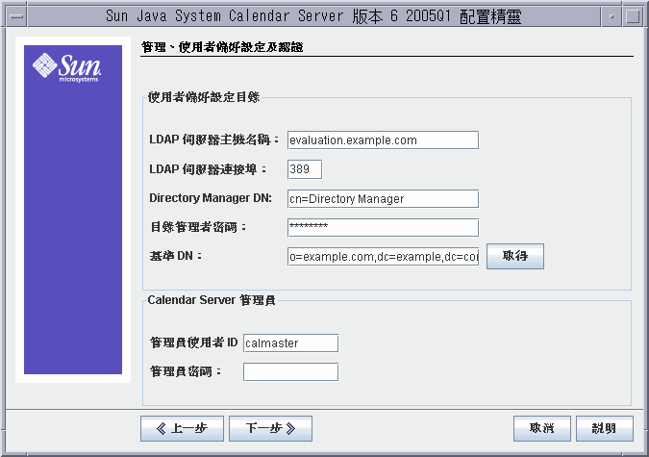Click the LDAP port field showing 389
This screenshot has width=649, height=457.
click(x=305, y=169)
